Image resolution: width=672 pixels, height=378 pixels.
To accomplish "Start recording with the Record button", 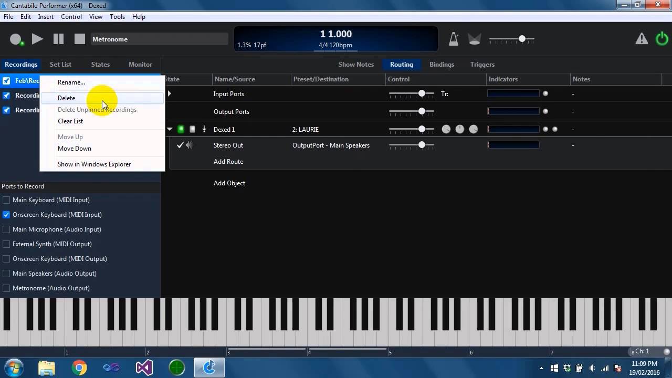I will pyautogui.click(x=16, y=39).
